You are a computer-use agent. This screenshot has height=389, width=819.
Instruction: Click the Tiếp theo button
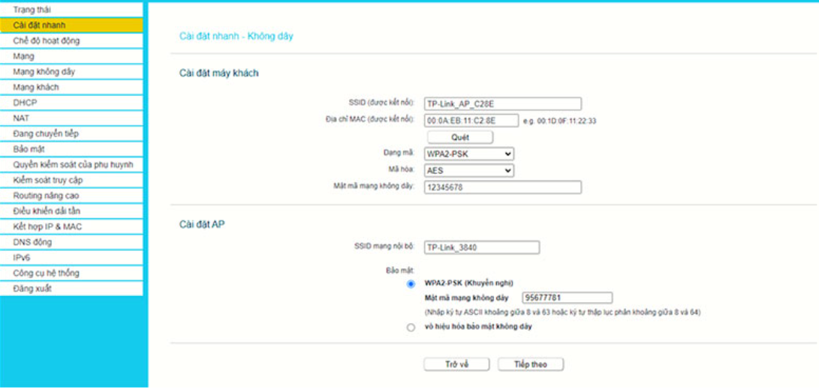coord(531,364)
